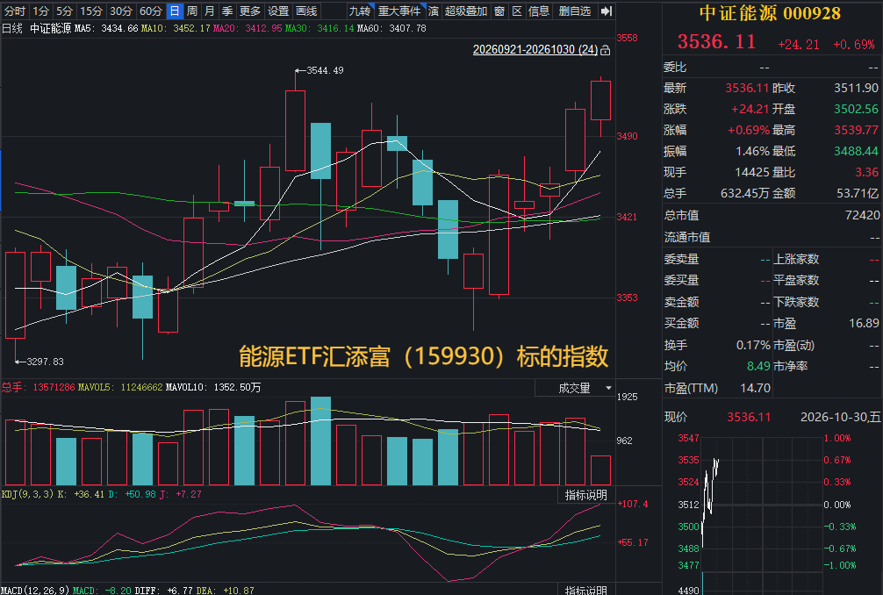Open the 超级叠加 overlay option
The height and width of the screenshot is (595, 883).
(x=466, y=11)
